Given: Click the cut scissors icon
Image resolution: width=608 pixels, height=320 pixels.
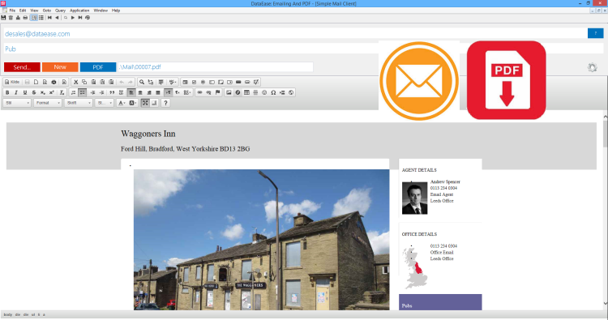Looking at the screenshot, I should 76,82.
